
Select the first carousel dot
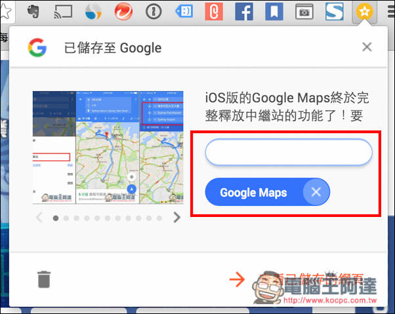pos(56,218)
